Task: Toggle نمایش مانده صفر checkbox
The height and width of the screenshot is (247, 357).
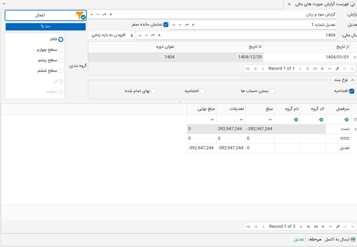Action: click(166, 25)
